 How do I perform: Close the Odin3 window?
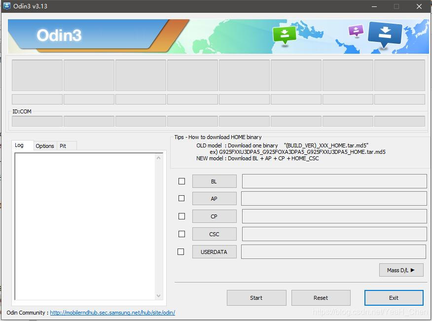click(x=419, y=6)
